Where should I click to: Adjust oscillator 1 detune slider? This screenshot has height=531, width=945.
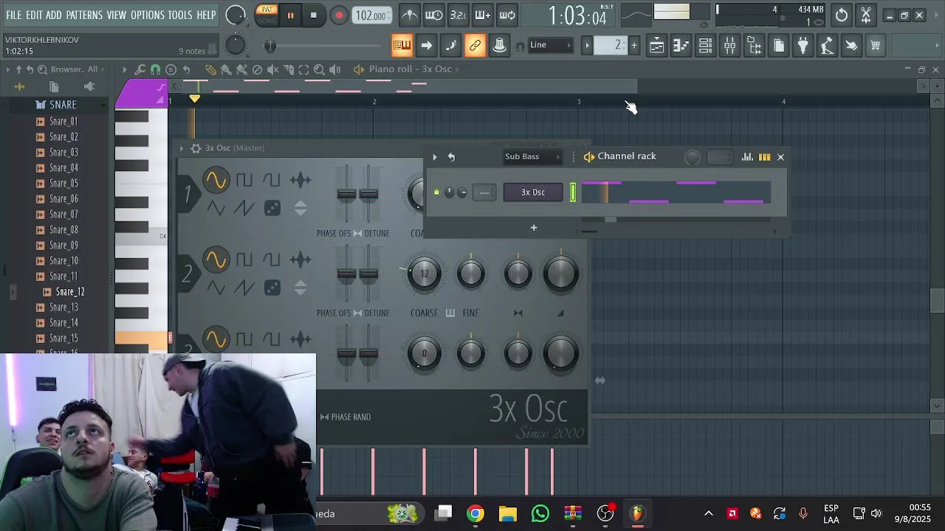point(369,194)
